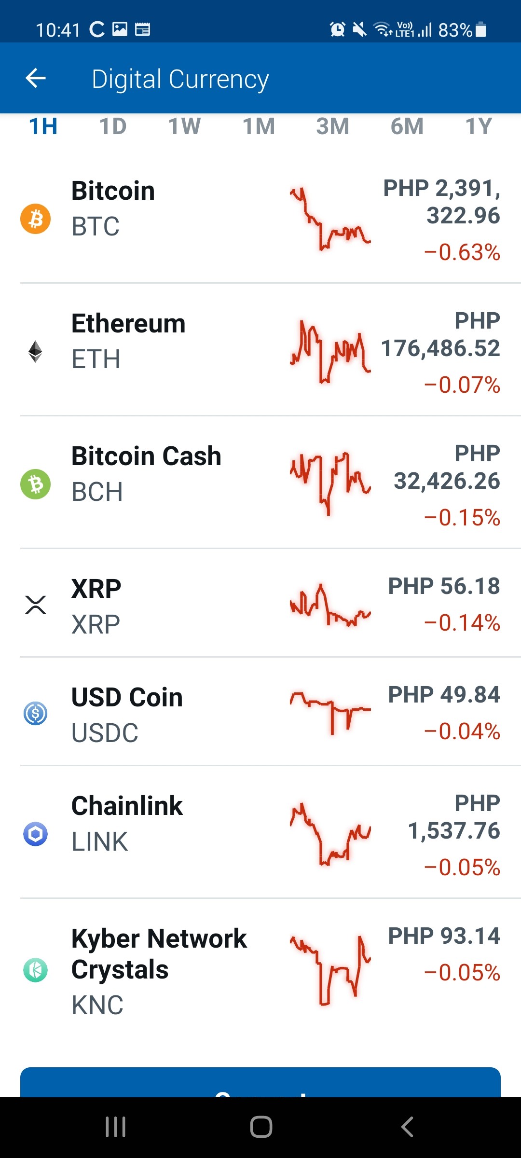This screenshot has width=521, height=1158.
Task: Choose the 3M time range tab
Action: tap(332, 126)
